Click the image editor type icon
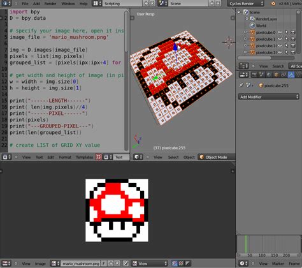 6,264
